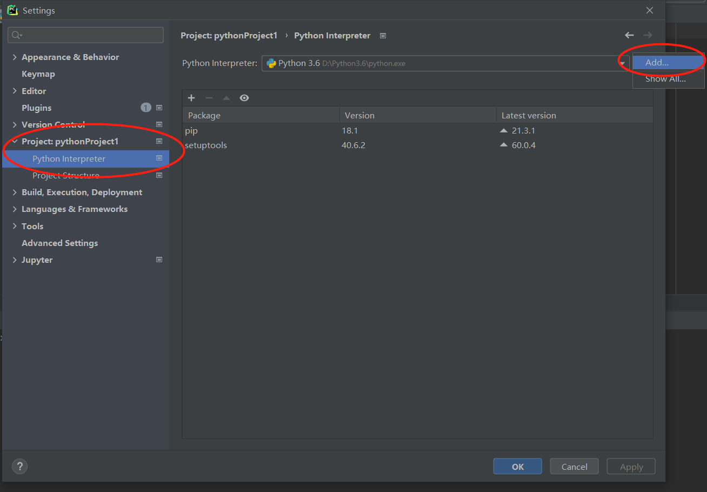This screenshot has height=492, width=707.
Task: Go forward using the right arrow
Action: (648, 35)
